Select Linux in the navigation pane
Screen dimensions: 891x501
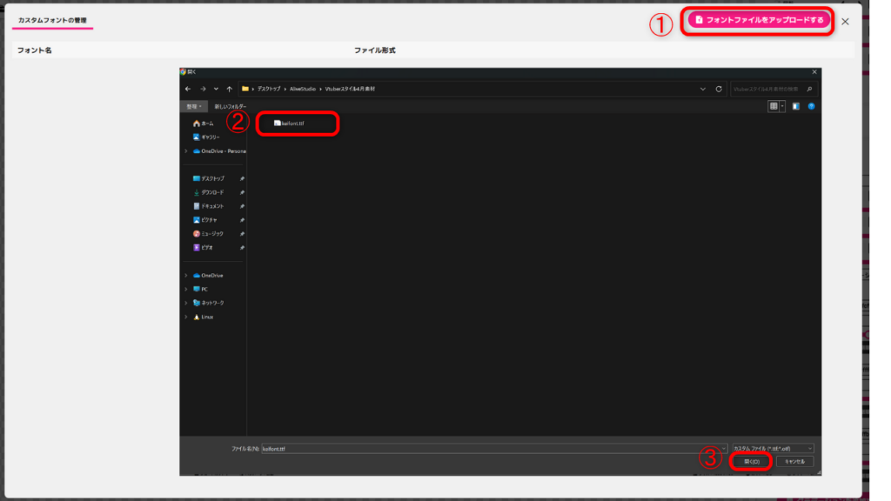(x=204, y=317)
